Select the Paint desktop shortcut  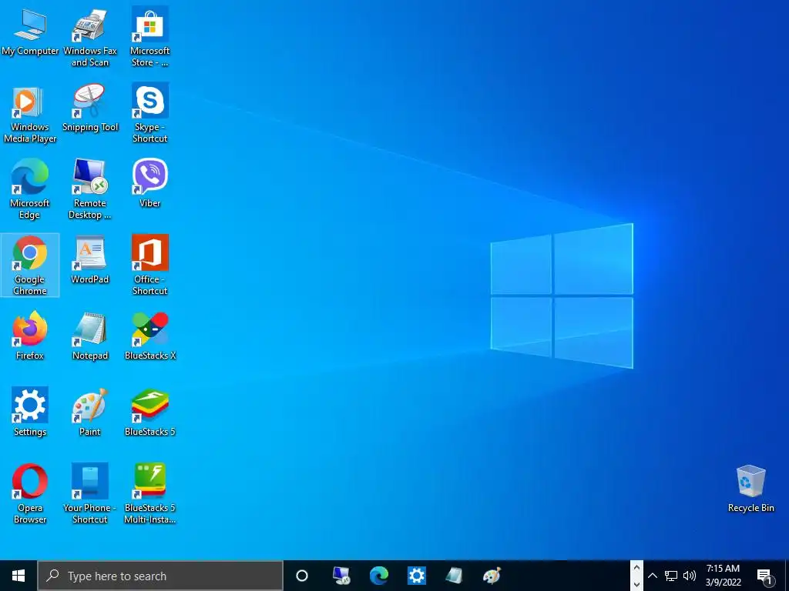point(89,412)
